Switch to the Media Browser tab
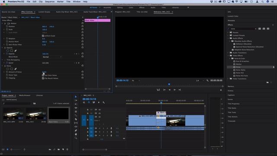 [25, 95]
